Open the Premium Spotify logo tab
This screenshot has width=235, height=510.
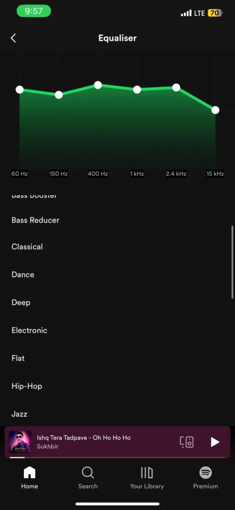206,473
